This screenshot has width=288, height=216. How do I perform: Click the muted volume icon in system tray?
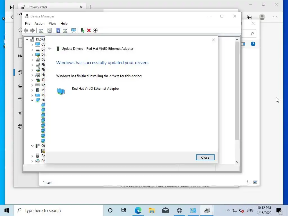click(242, 210)
